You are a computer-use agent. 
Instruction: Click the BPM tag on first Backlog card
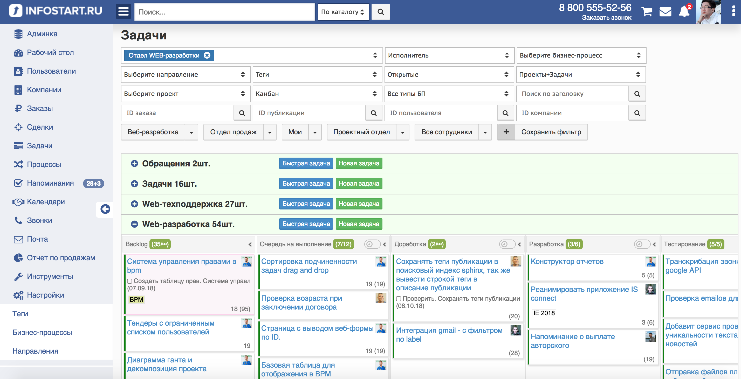[136, 300]
